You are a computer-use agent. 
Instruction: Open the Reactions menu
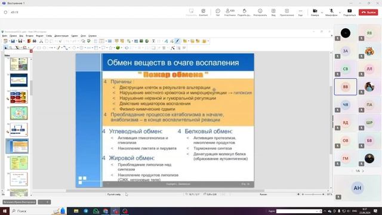point(260,12)
